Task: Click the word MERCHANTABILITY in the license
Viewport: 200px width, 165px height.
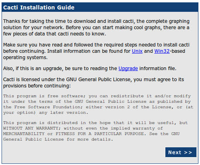Action: pos(24,134)
